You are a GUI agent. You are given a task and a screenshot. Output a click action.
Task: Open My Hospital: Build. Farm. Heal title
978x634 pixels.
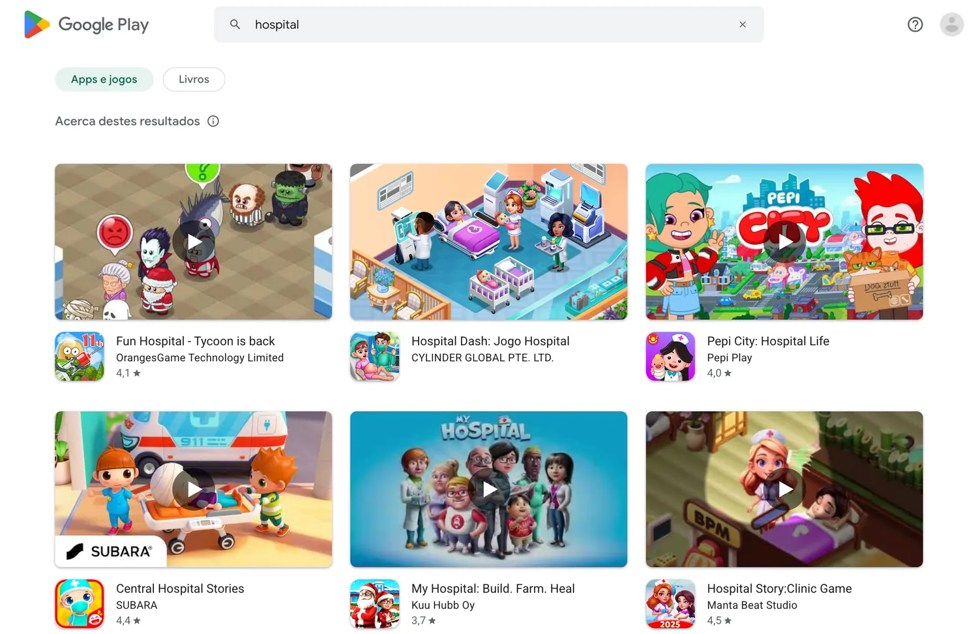coord(493,588)
